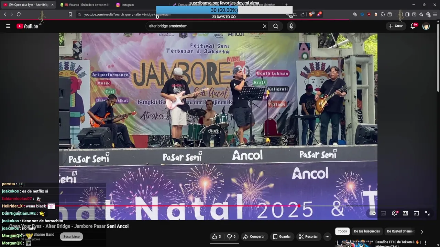Switch to theater mode

pos(405,213)
